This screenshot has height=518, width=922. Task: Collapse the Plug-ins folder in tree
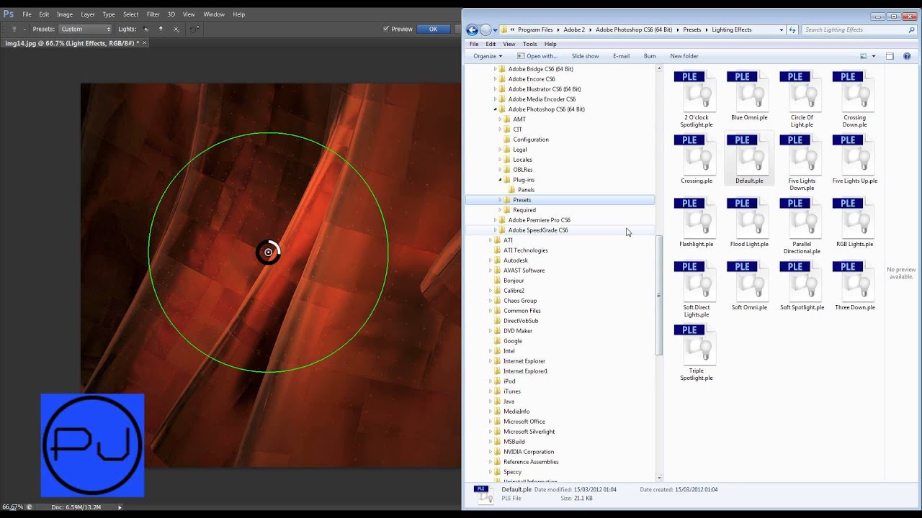tap(500, 180)
